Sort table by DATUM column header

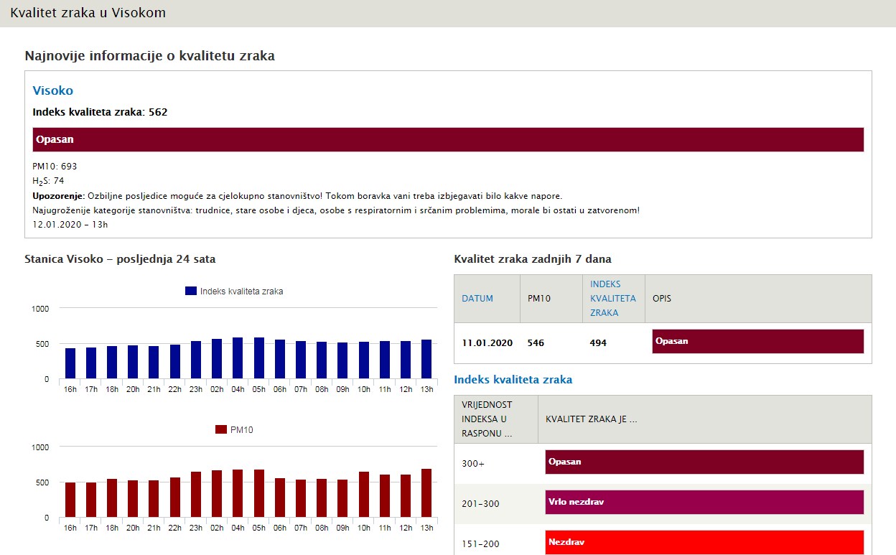point(477,299)
